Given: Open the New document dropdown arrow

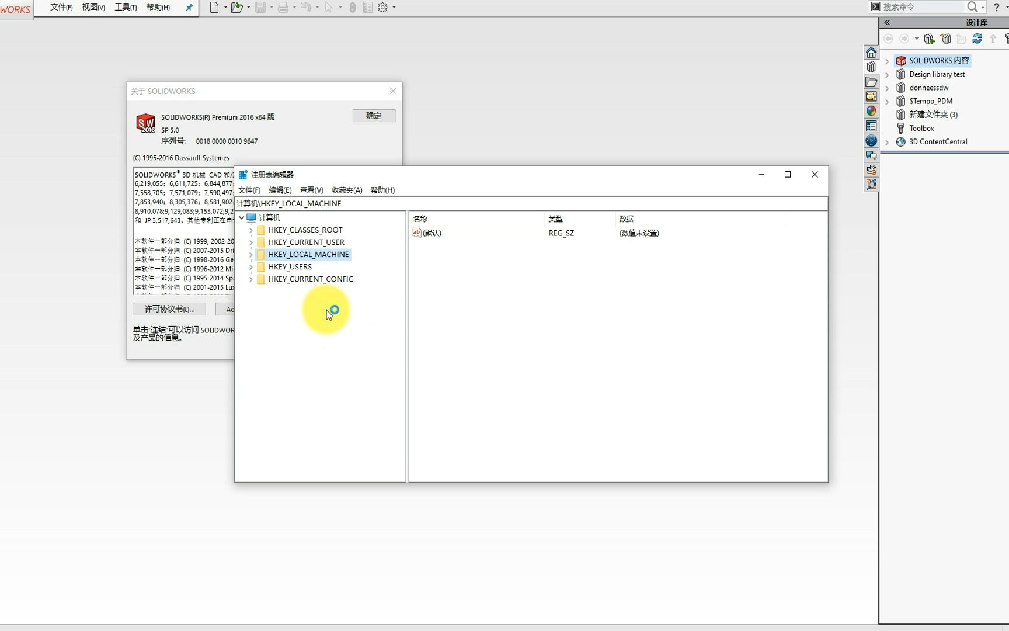Looking at the screenshot, I should pos(225,8).
